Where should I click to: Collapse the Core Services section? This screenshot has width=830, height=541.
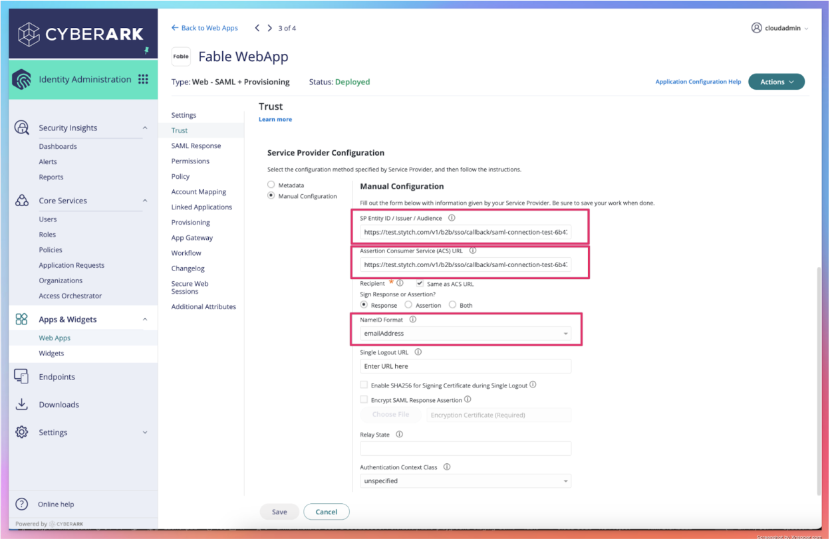click(145, 201)
